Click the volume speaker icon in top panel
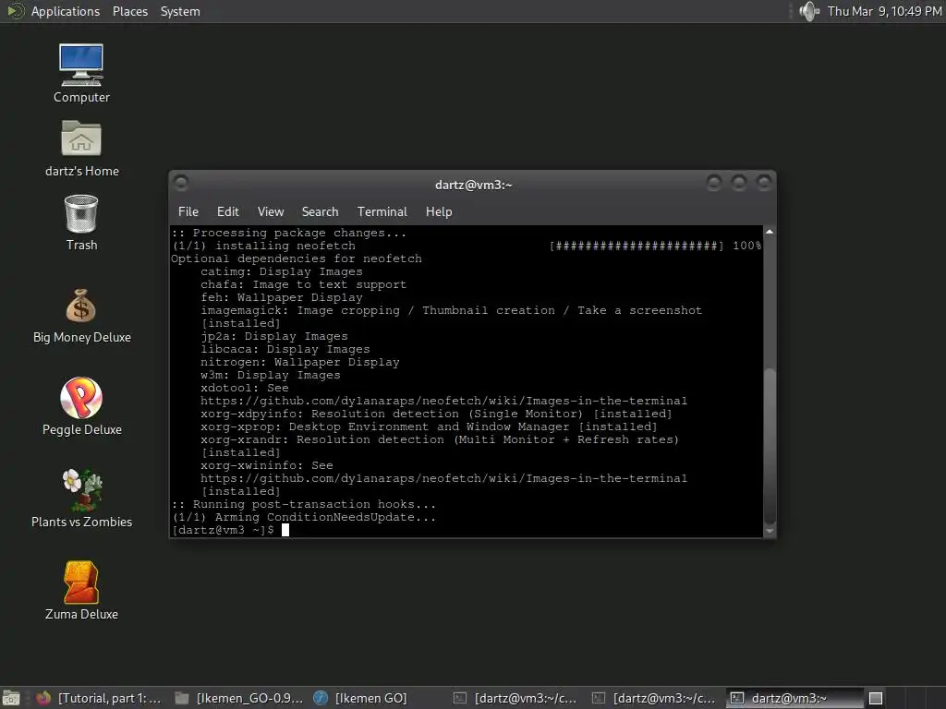 [x=808, y=11]
